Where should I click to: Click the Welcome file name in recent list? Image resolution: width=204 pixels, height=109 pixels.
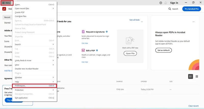click(x=61, y=88)
